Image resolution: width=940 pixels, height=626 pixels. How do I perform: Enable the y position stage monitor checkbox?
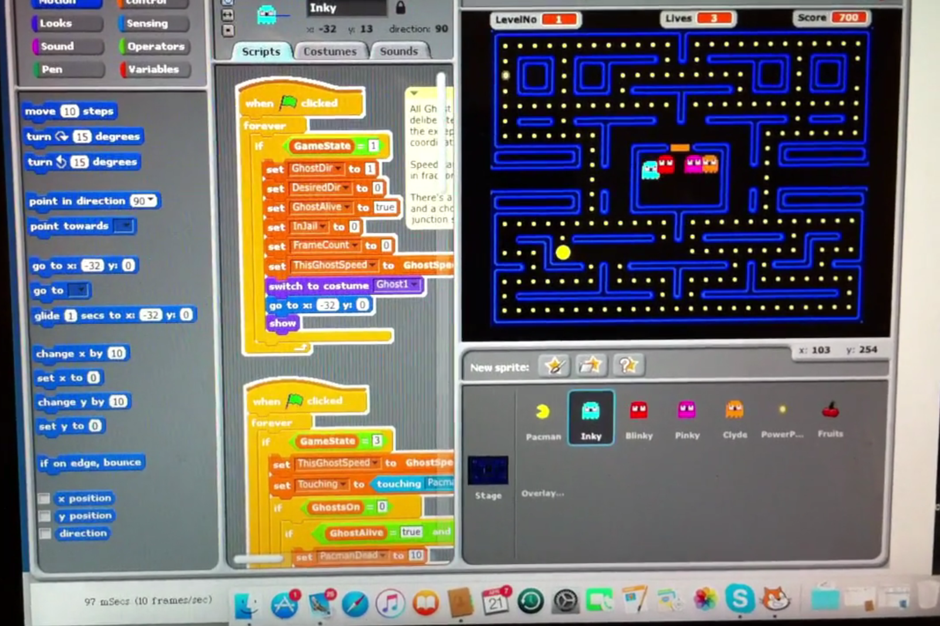45,516
